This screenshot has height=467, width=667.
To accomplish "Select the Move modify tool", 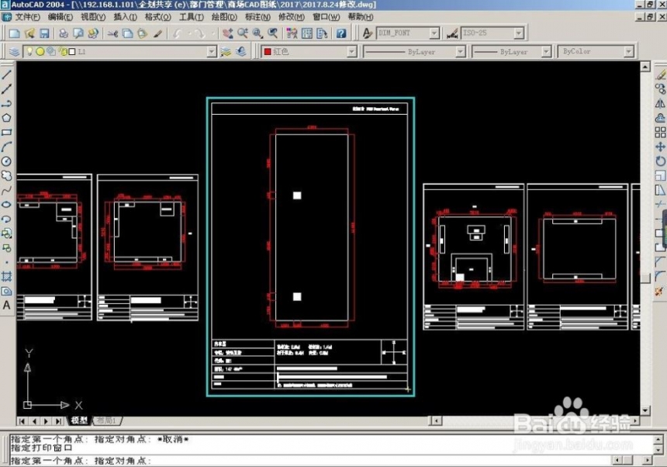I will (x=660, y=147).
